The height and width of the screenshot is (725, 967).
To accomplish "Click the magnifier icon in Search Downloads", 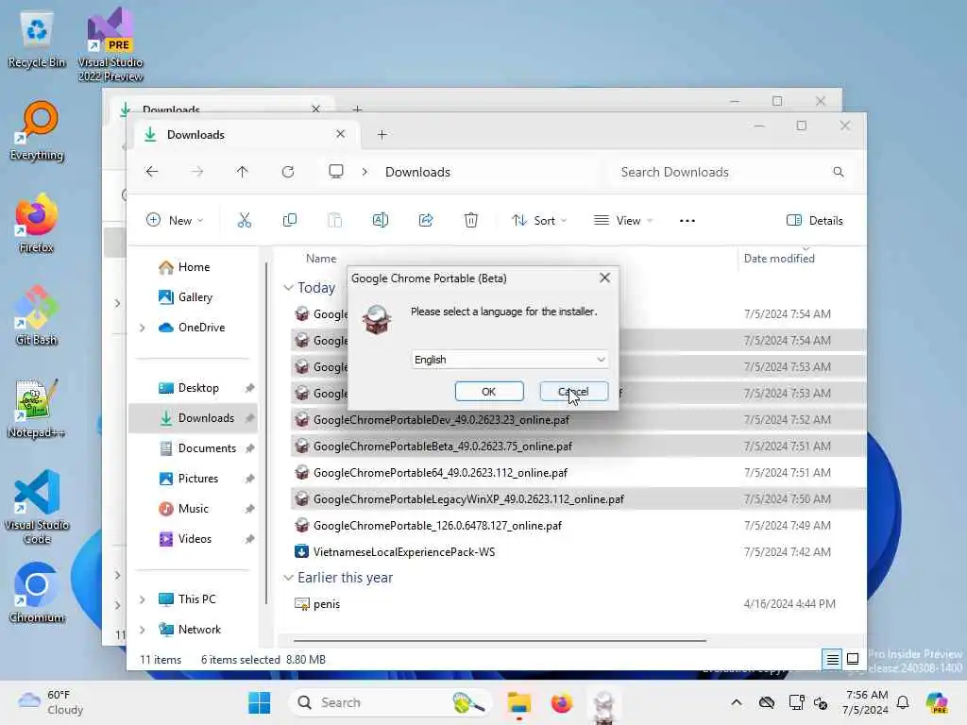I will 839,172.
